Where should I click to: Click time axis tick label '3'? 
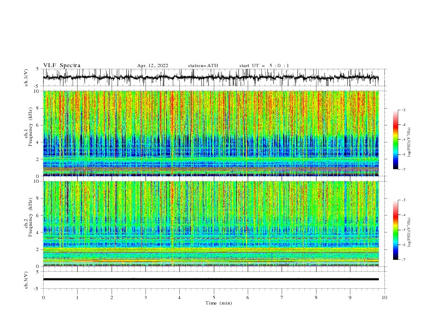coord(145,297)
